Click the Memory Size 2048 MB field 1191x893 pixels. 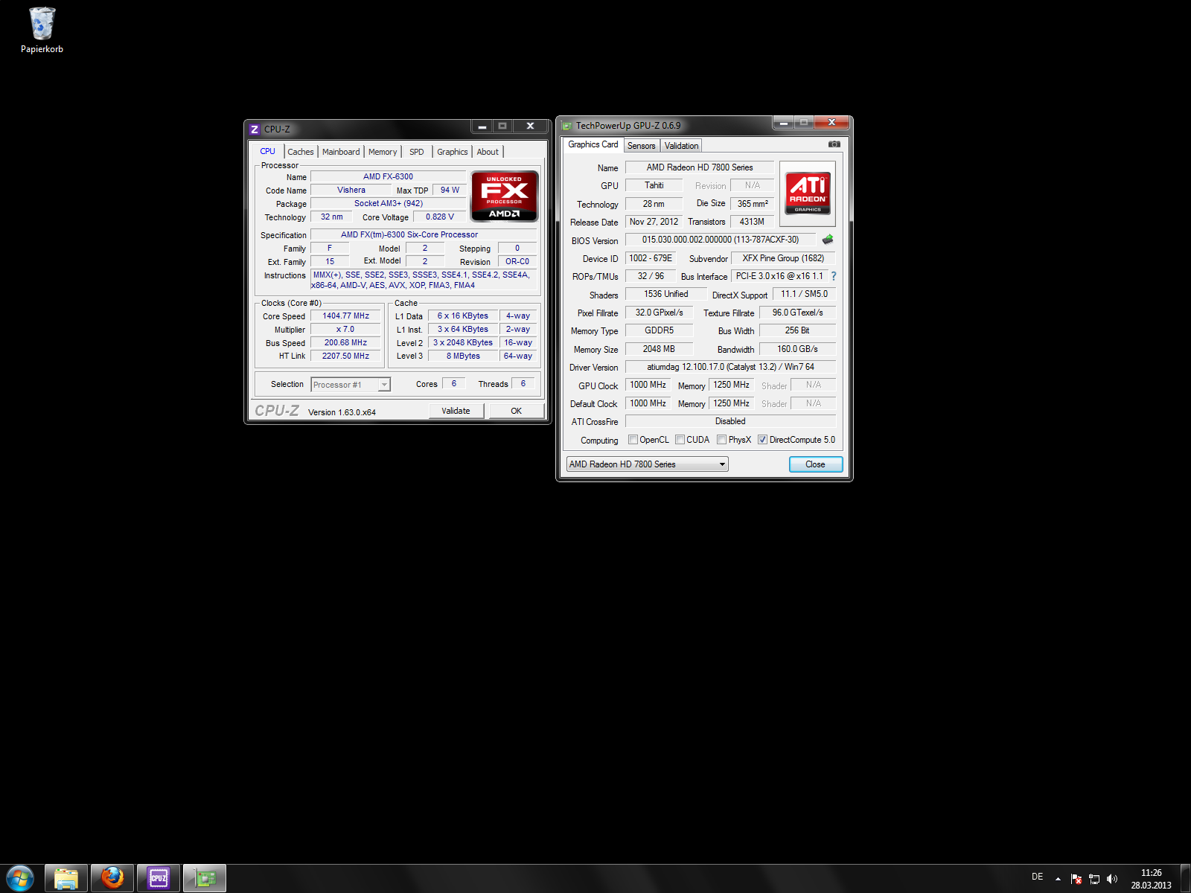(659, 349)
